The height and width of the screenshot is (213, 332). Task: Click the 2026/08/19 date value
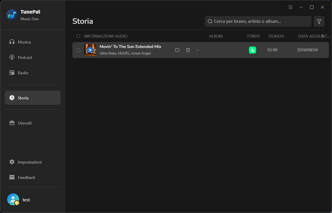pyautogui.click(x=307, y=50)
